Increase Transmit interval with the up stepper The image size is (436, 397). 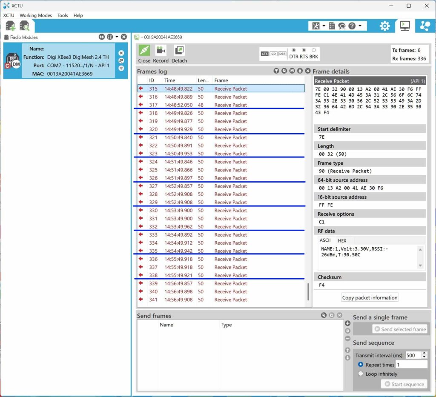[424, 353]
